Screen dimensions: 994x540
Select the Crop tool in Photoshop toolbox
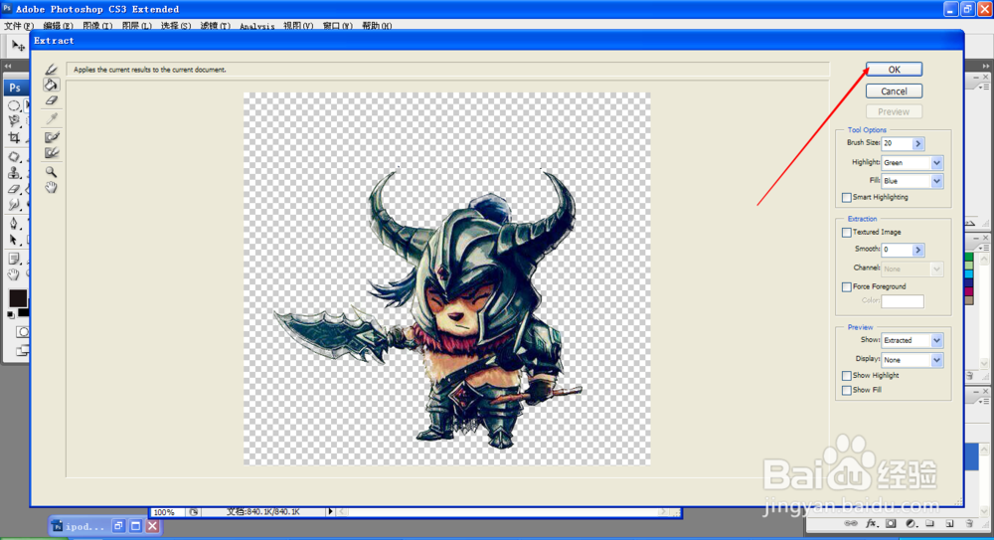[14, 137]
